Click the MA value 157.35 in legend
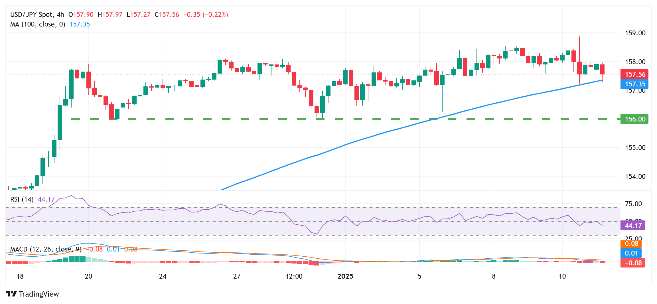Image resolution: width=657 pixels, height=304 pixels. coord(80,24)
